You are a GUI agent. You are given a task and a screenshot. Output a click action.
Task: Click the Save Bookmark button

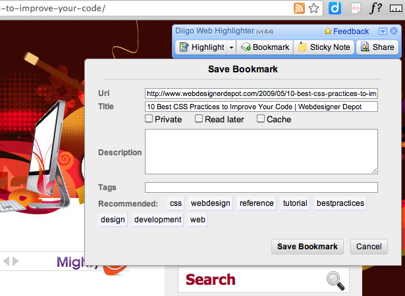pyautogui.click(x=308, y=247)
